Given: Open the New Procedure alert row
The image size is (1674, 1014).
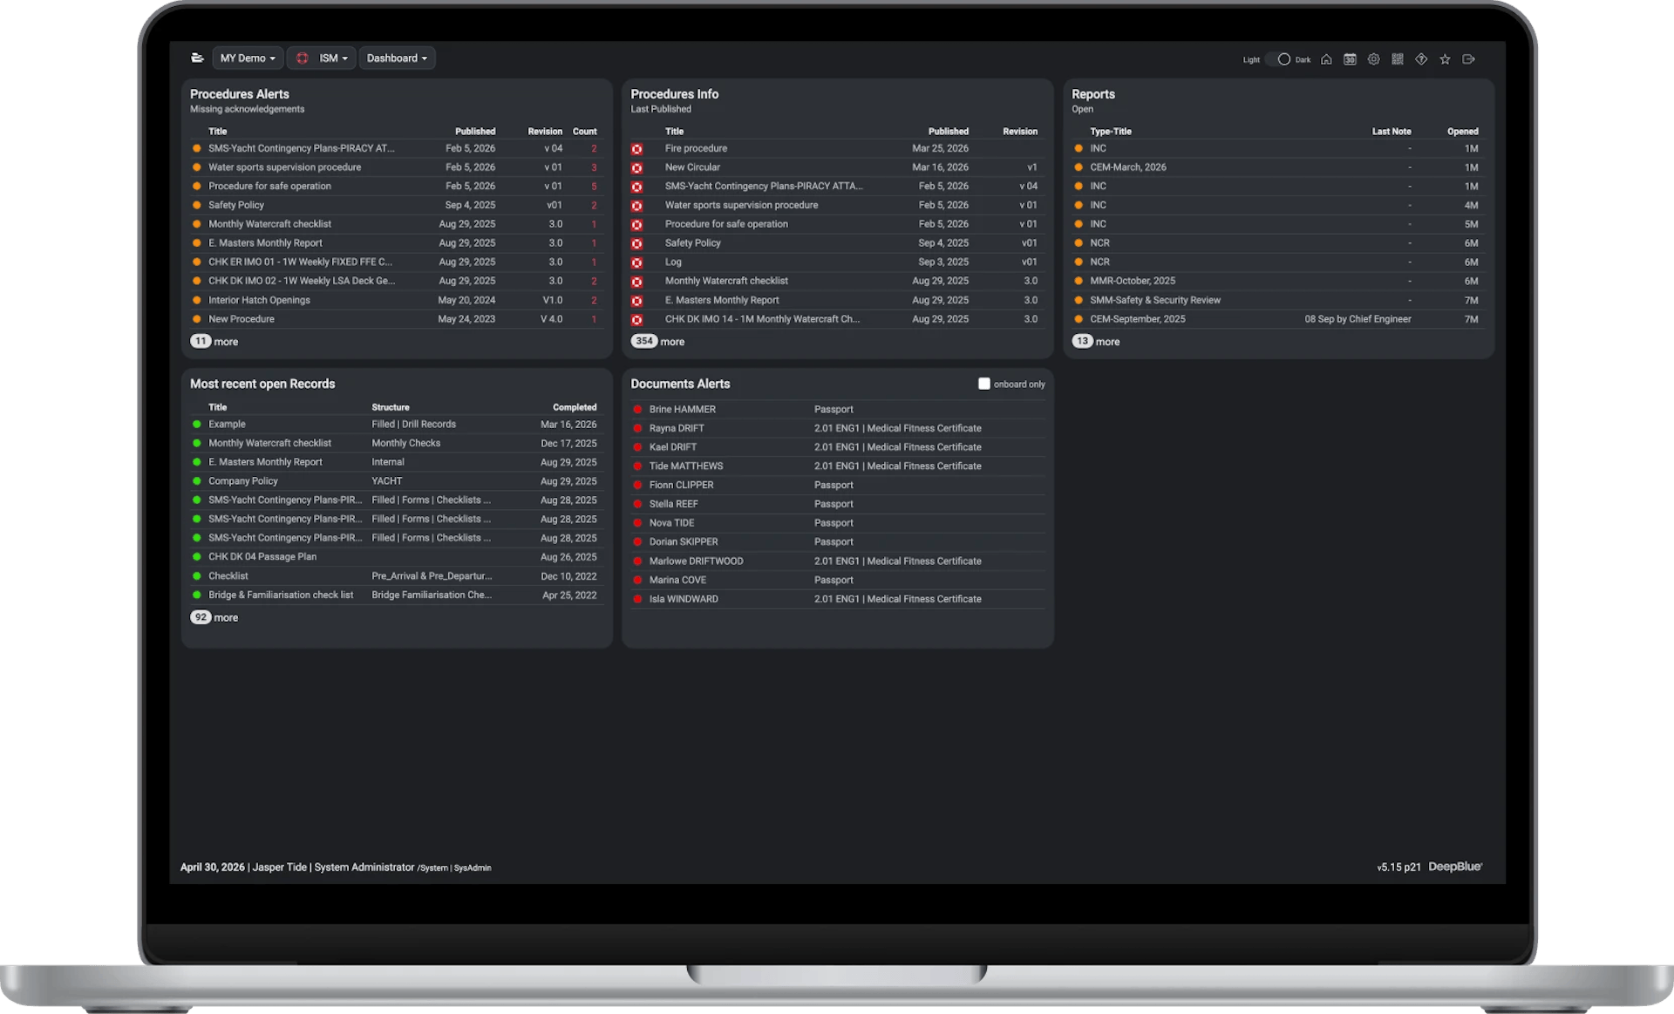Looking at the screenshot, I should pos(397,319).
